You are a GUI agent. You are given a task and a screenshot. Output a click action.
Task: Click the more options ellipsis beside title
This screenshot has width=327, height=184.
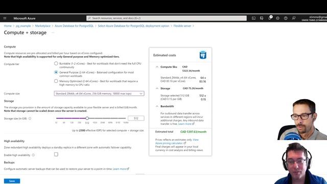[x=53, y=33]
